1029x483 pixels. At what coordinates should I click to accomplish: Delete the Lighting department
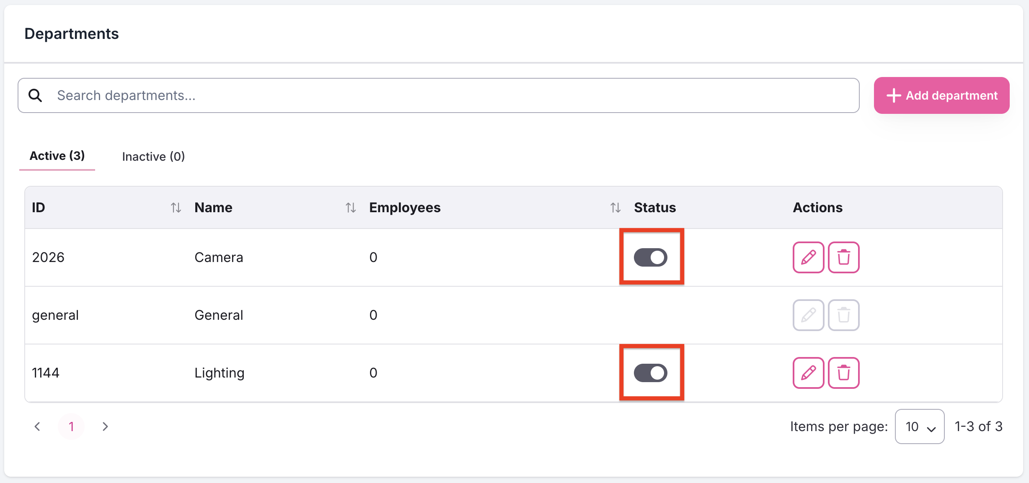844,373
